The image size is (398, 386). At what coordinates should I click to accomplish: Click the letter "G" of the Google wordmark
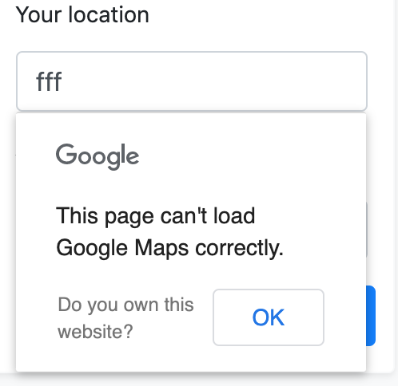tap(66, 154)
